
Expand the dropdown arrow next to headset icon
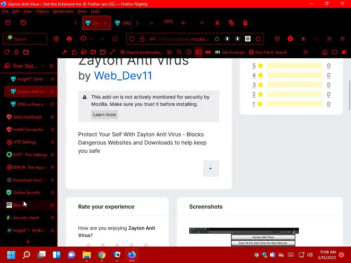[x=92, y=39]
